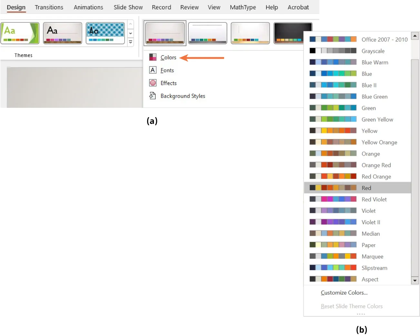
Task: Switch to the Transitions tab
Action: pyautogui.click(x=49, y=7)
